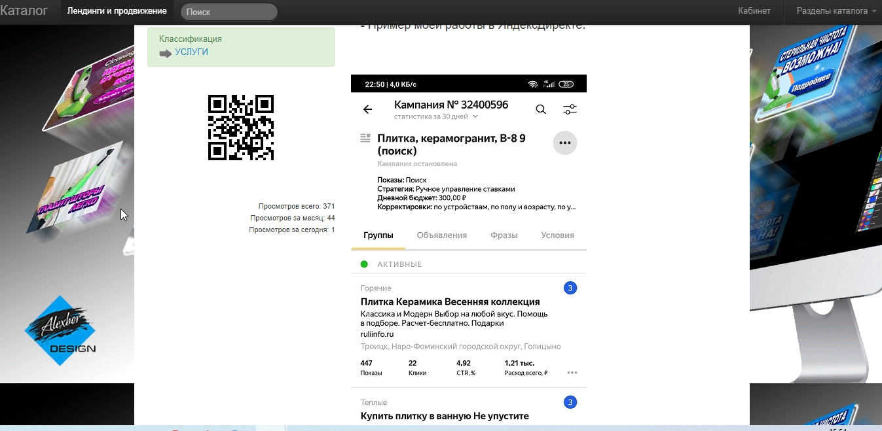Click the blue 3 badge in Горячие
The height and width of the screenshot is (431, 882).
pos(570,288)
